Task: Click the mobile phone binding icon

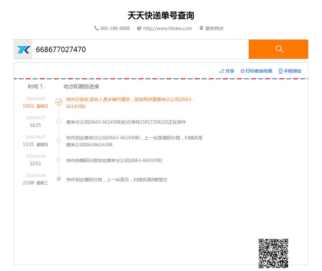Action: click(x=280, y=71)
